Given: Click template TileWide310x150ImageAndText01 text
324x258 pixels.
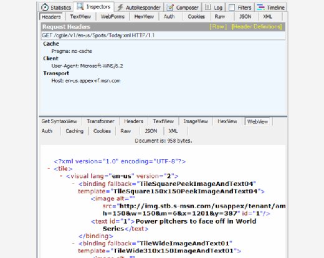Looking at the screenshot, I should click(x=160, y=251).
